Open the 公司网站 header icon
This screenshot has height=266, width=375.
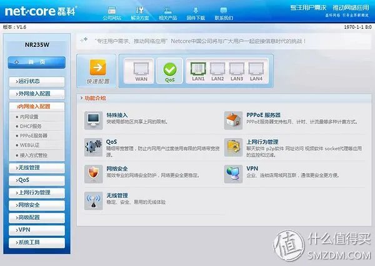click(112, 11)
